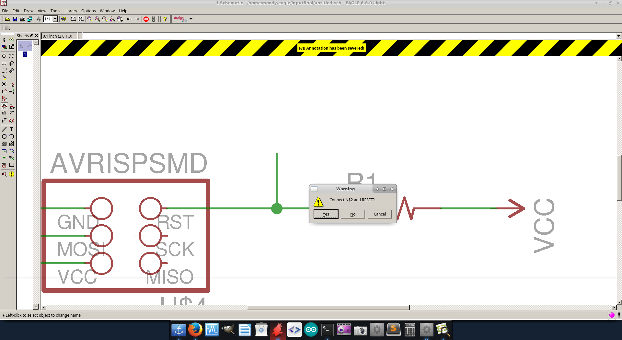Screen dimensions: 622x340
Task: Open the Edit menu
Action: pos(16,11)
